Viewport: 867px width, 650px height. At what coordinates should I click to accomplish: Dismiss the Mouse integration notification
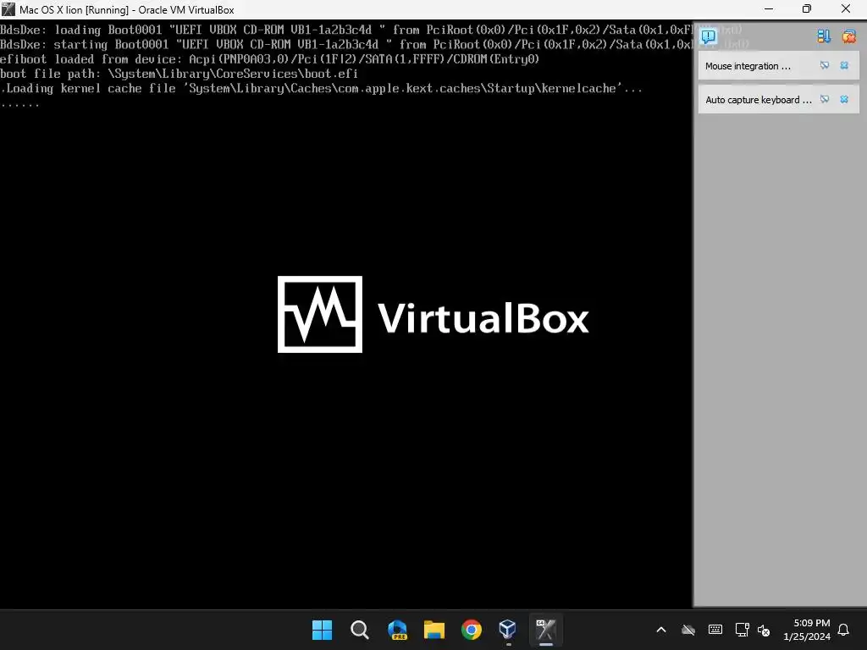coord(844,65)
